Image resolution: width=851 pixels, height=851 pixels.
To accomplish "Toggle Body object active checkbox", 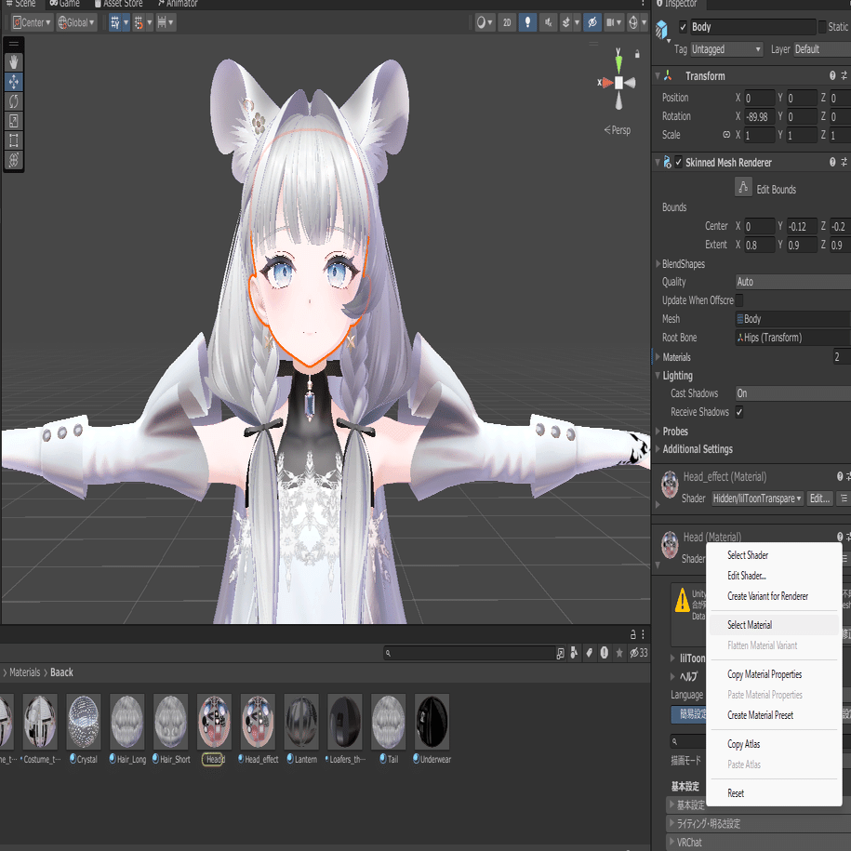I will 683,27.
